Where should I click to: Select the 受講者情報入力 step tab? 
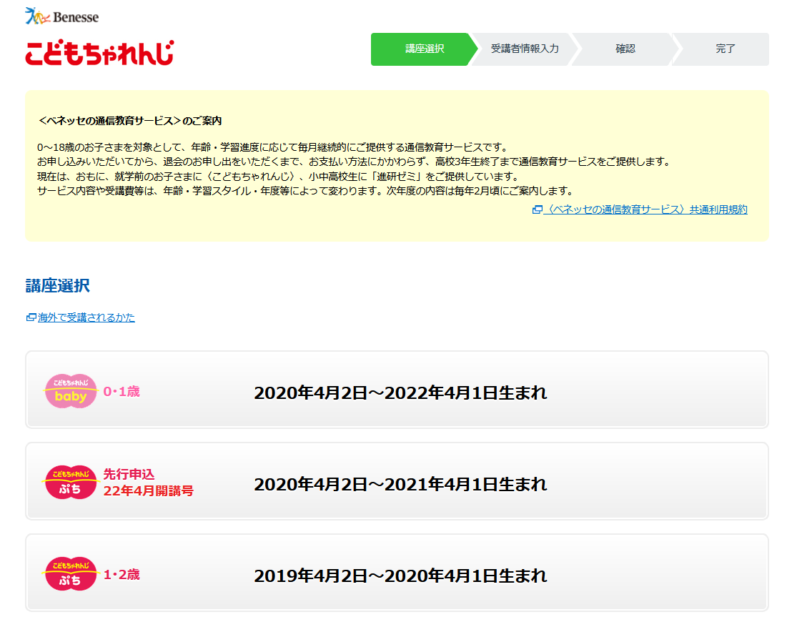coord(525,49)
